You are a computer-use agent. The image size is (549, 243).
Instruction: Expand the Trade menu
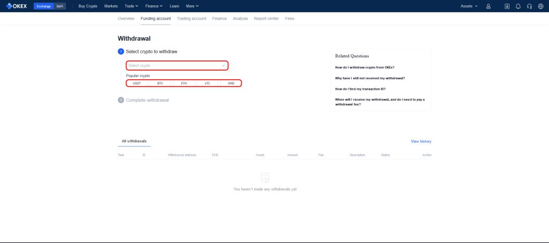[x=131, y=6]
